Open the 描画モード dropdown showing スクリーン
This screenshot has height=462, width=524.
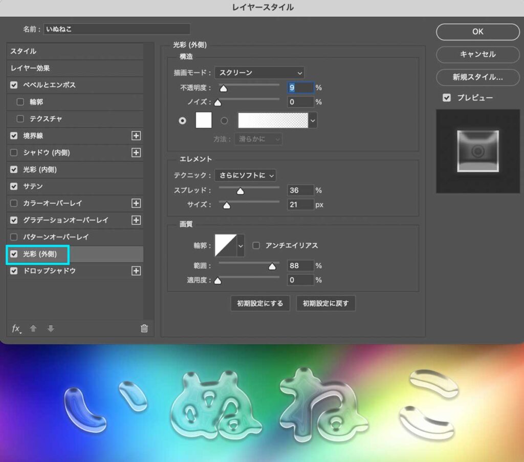(259, 72)
